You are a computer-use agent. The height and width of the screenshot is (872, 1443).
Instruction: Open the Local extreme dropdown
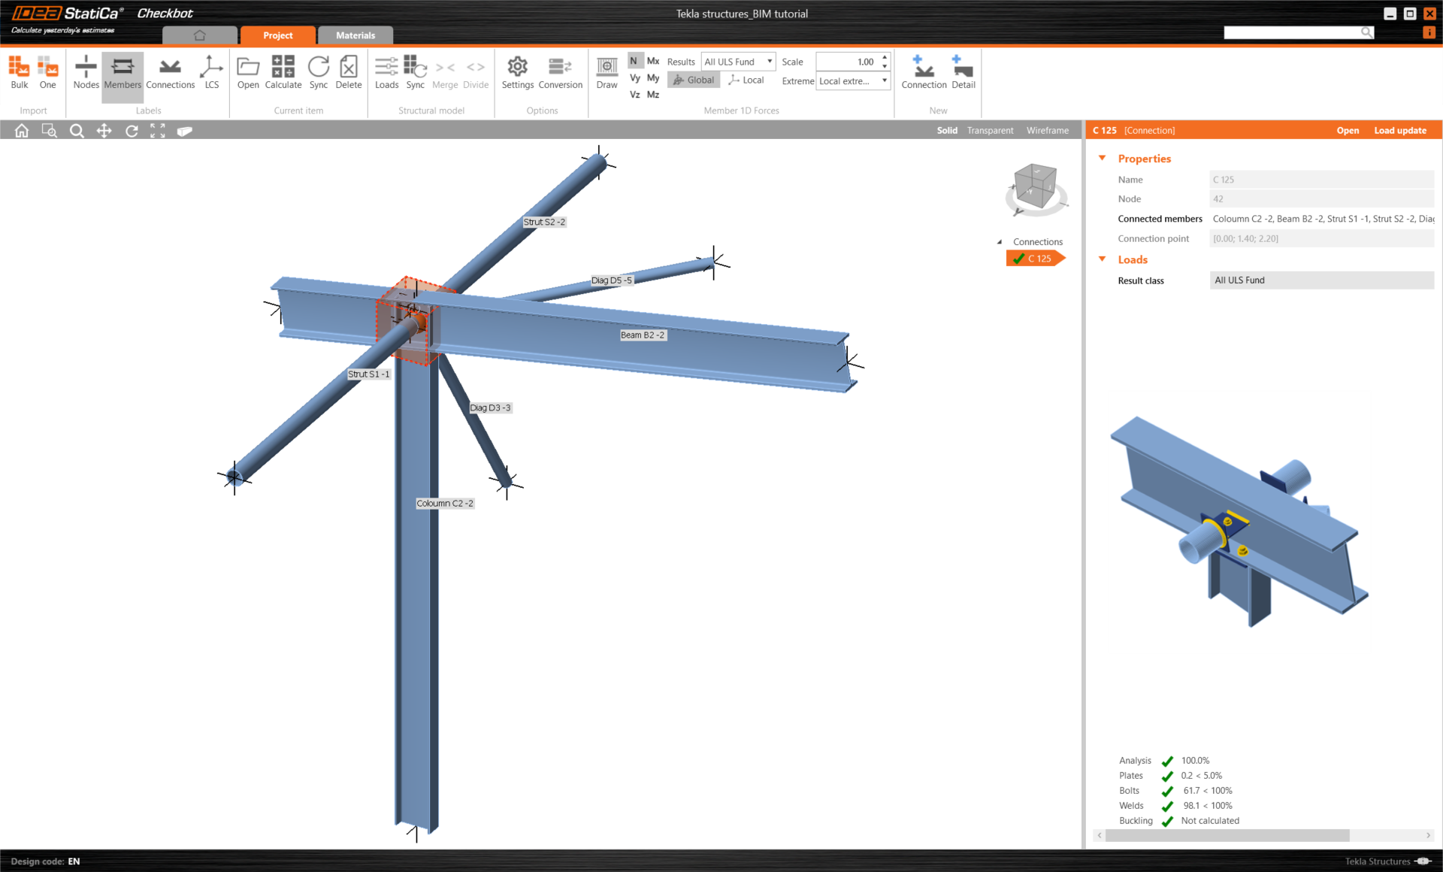853,80
